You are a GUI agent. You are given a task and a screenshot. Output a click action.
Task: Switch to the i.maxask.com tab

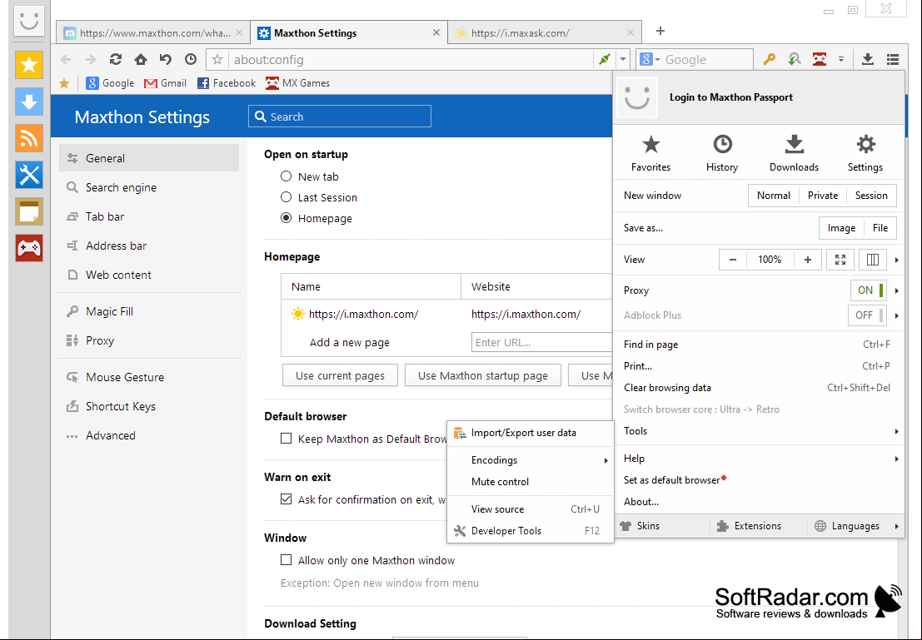click(x=545, y=33)
